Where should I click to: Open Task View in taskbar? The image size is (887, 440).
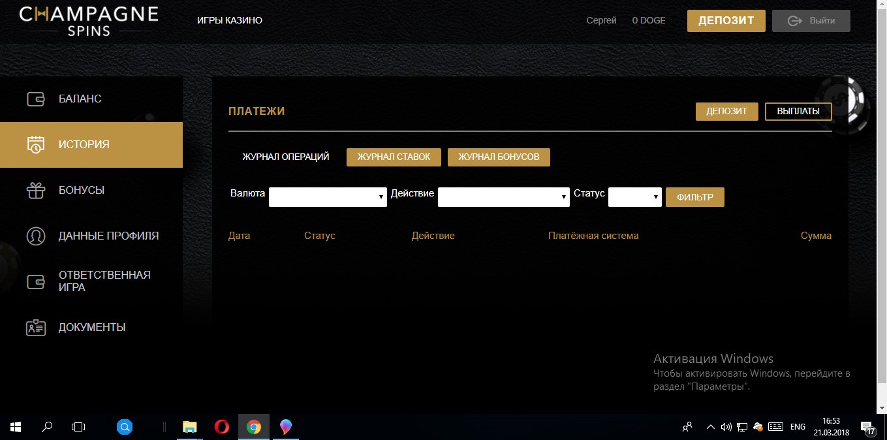[x=78, y=427]
